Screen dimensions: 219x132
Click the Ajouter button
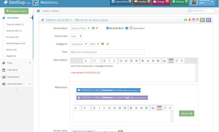point(187,113)
